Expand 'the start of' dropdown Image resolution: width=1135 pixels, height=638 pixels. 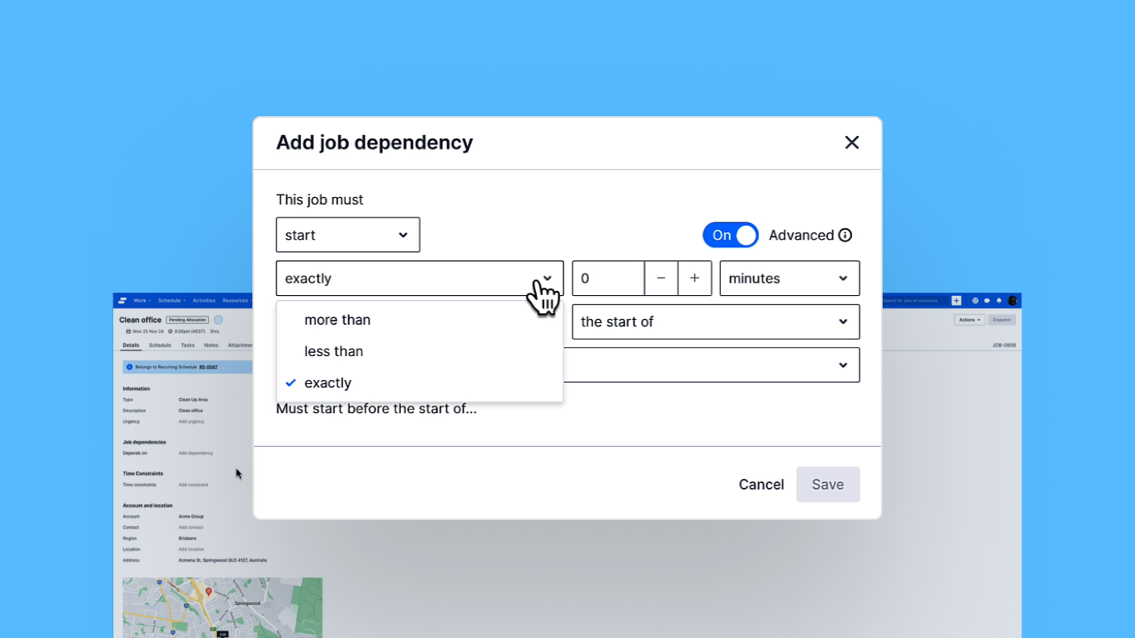pyautogui.click(x=714, y=321)
